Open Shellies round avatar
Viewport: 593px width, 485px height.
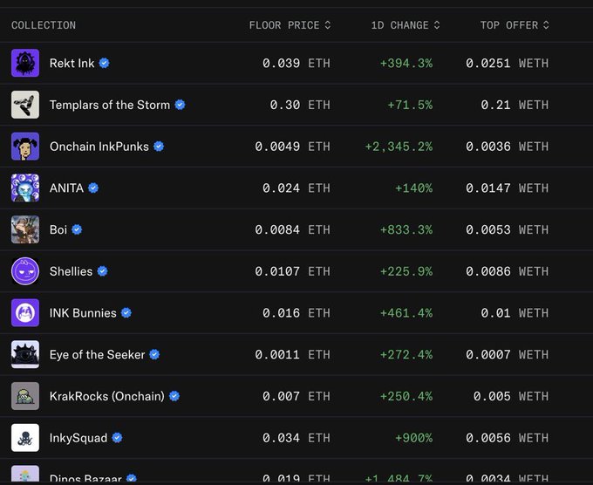click(x=25, y=271)
